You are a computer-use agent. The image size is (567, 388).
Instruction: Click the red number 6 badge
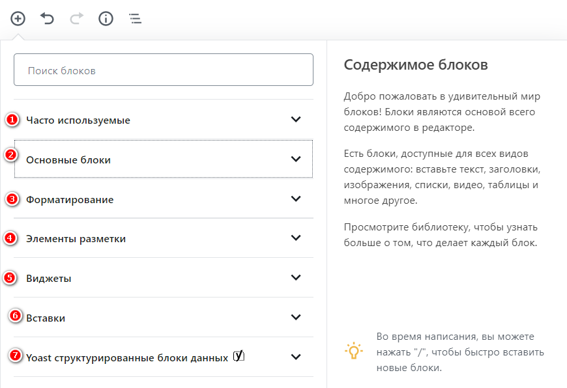(x=16, y=316)
